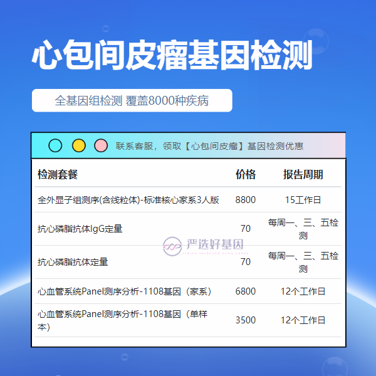Click the price 6800
The height and width of the screenshot is (376, 376).
click(x=246, y=291)
